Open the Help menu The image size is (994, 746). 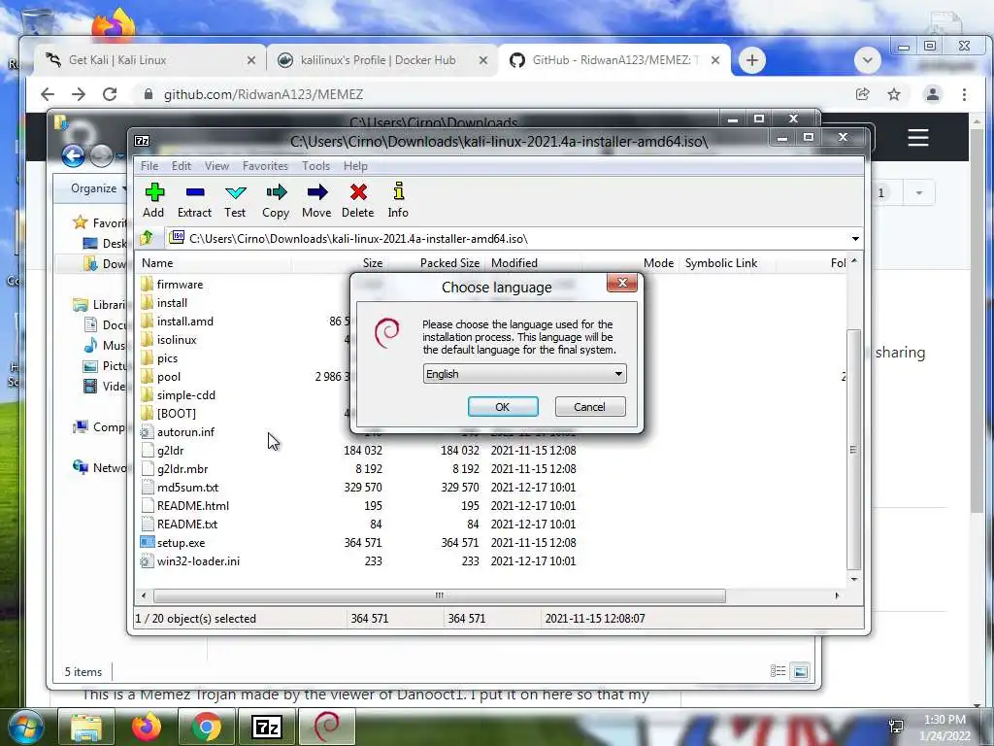coord(355,165)
